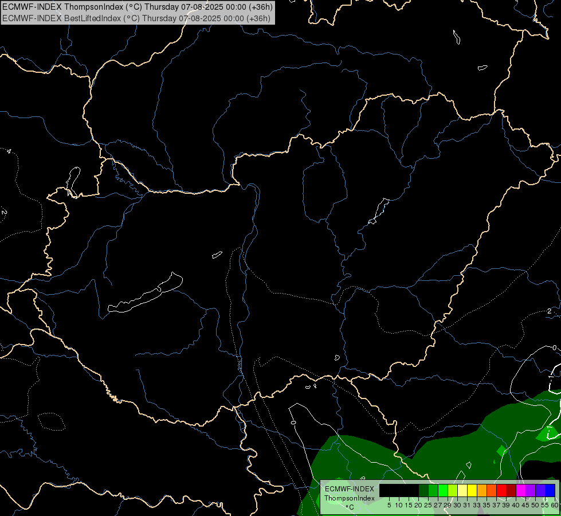Viewport: 561px width, 516px height.
Task: Pick the yellow-green 29–30 legend swatch
Action: (453, 491)
